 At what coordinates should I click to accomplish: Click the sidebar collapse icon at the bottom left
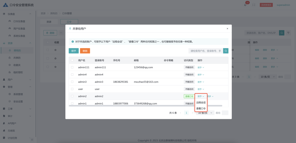coord(32,140)
